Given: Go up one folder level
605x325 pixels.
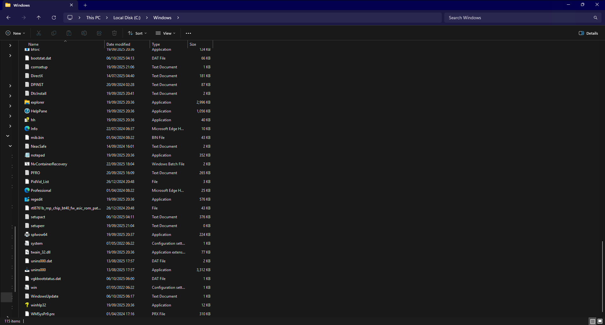Looking at the screenshot, I should tap(39, 18).
